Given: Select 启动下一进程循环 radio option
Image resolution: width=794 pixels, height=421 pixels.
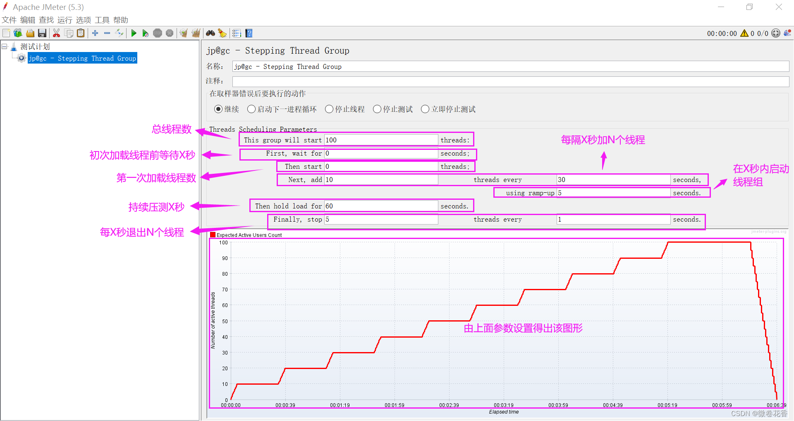Looking at the screenshot, I should 251,109.
